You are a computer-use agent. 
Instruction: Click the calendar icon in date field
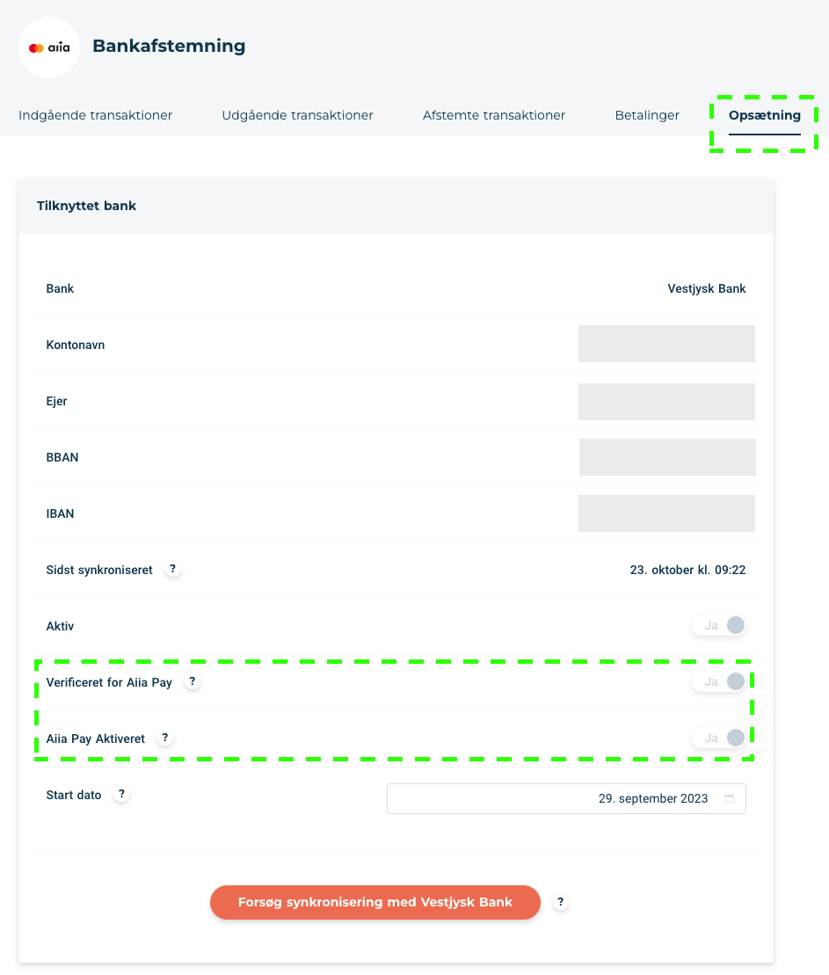[729, 798]
